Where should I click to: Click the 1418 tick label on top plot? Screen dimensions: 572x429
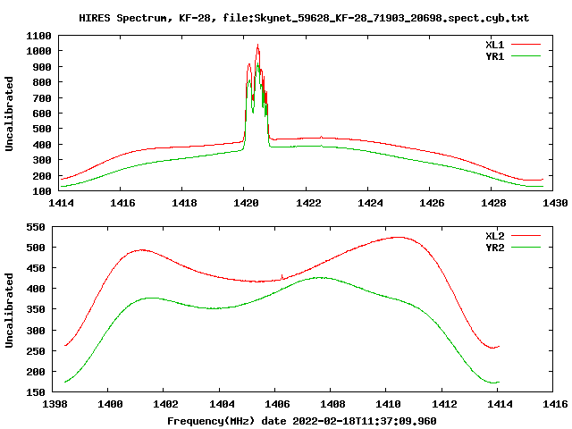(184, 203)
